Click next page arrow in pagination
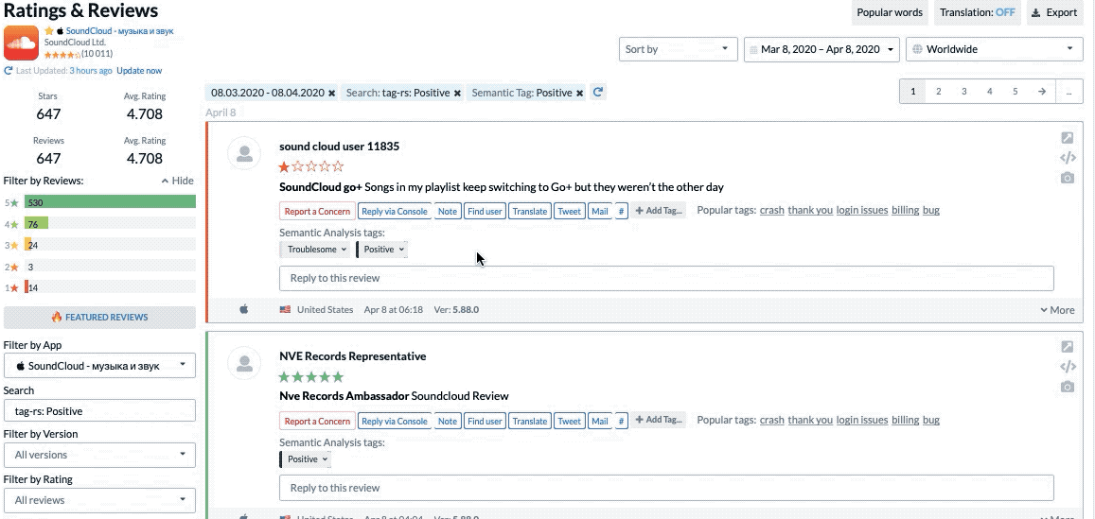Image resolution: width=1095 pixels, height=519 pixels. coord(1042,92)
